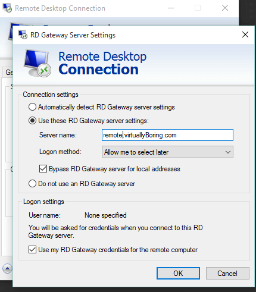This screenshot has width=256, height=292.
Task: Select Use these RD Gateway server settings
Action: (32, 121)
